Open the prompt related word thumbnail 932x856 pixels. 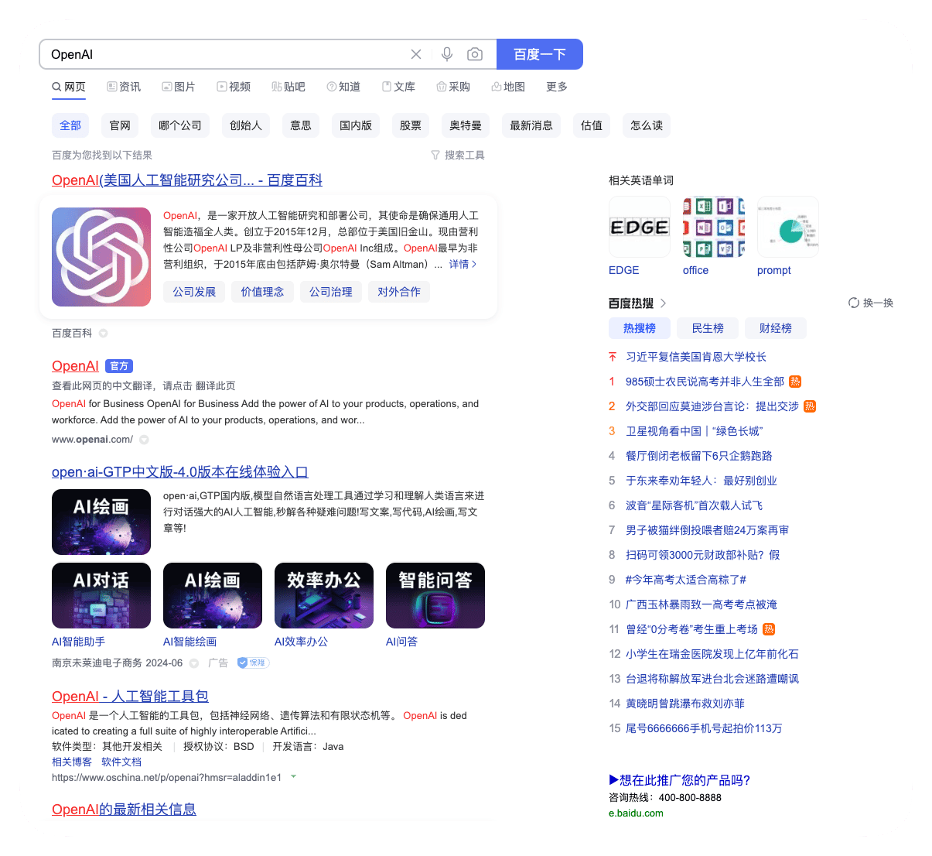coord(788,227)
